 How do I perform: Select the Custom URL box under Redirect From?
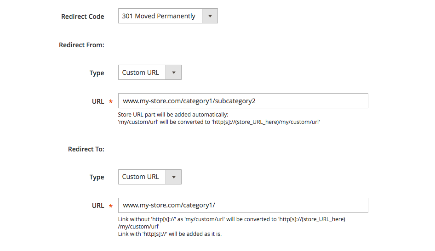pyautogui.click(x=142, y=73)
